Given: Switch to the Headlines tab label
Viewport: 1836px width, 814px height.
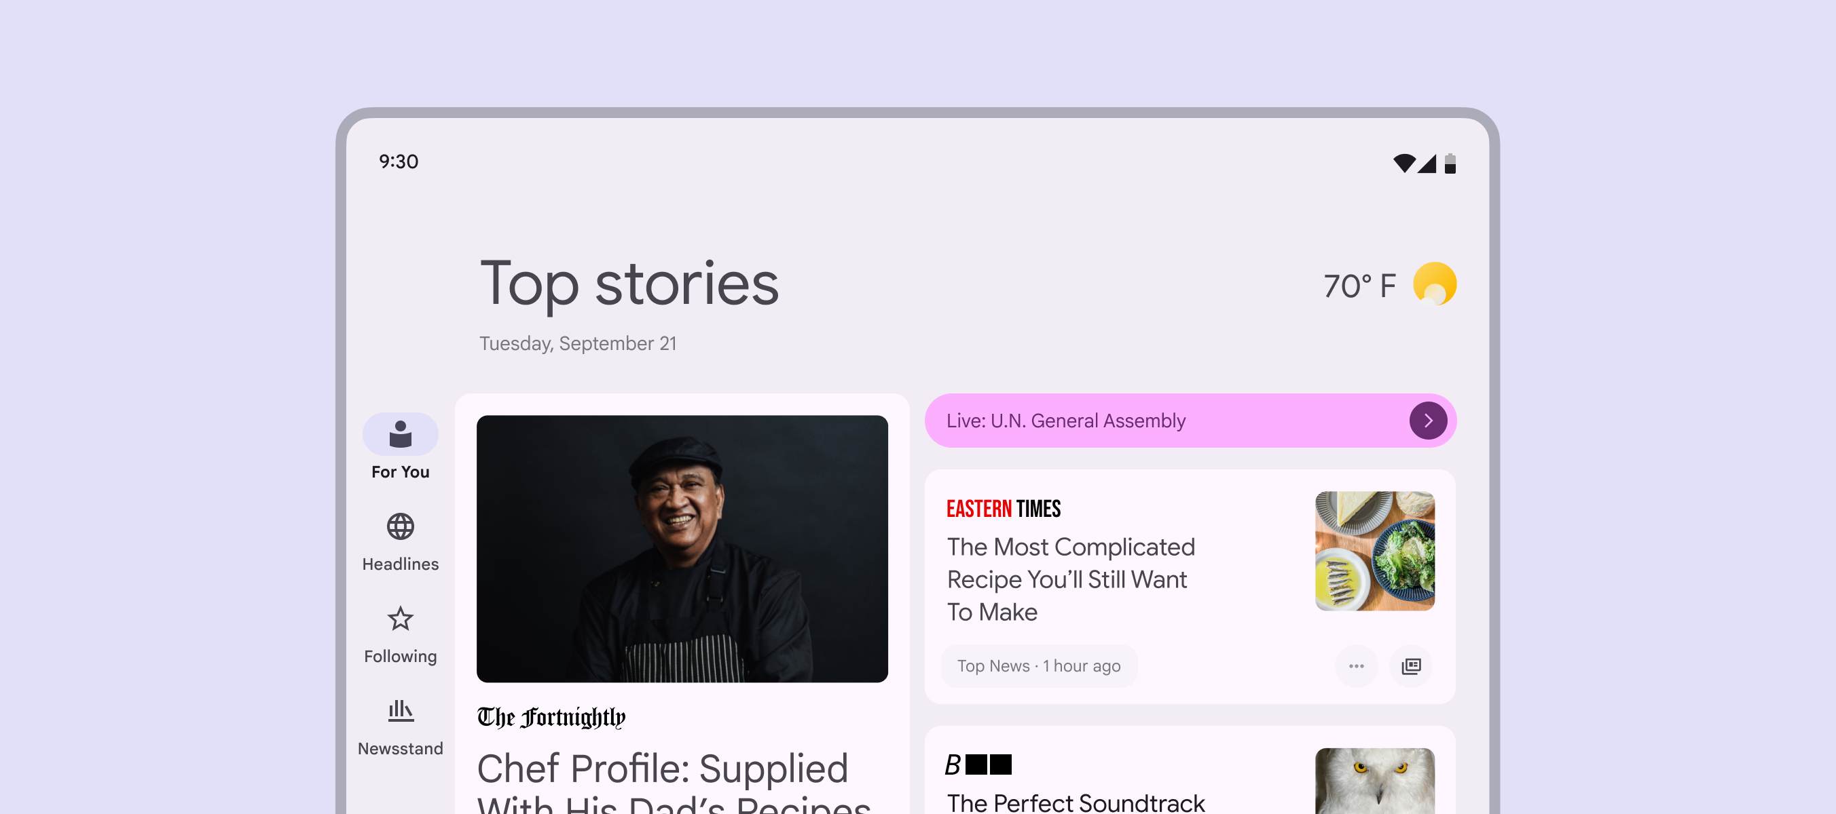Looking at the screenshot, I should tap(400, 564).
